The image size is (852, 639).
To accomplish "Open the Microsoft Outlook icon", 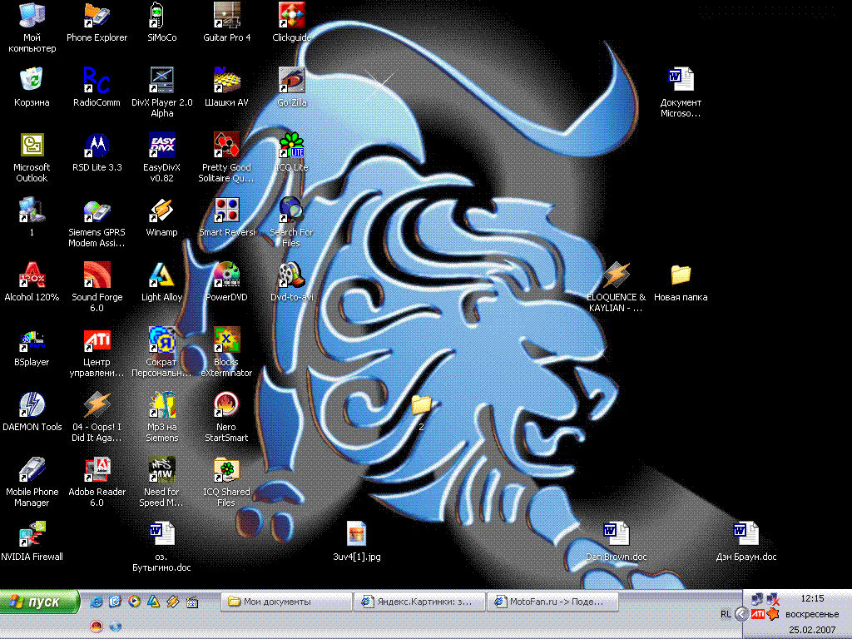I will [32, 145].
